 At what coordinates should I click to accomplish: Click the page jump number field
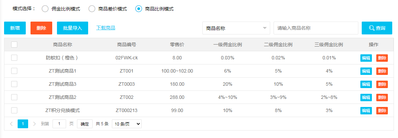[x=59, y=124]
